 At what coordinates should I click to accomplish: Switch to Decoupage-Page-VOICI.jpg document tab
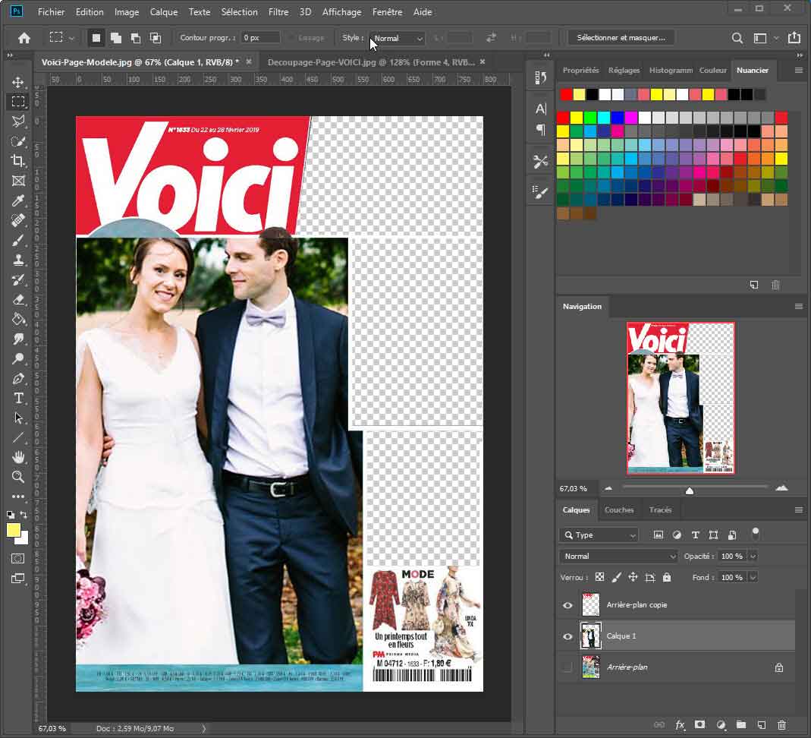371,62
